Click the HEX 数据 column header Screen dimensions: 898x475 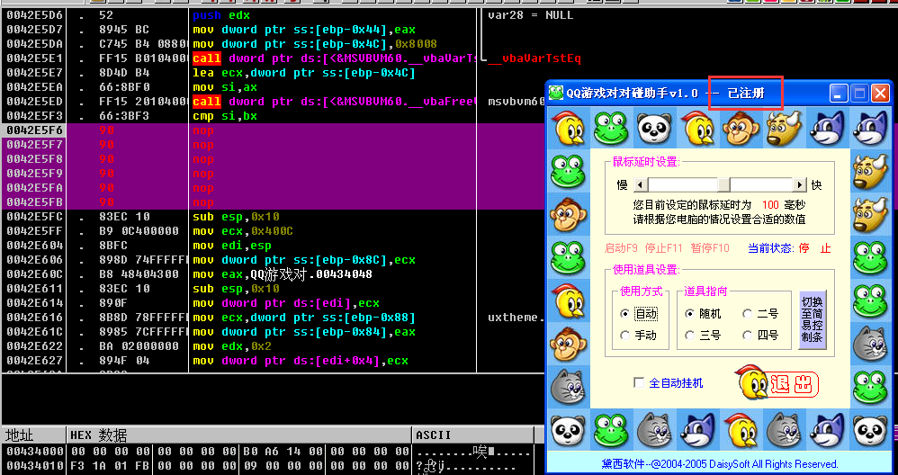pos(238,435)
